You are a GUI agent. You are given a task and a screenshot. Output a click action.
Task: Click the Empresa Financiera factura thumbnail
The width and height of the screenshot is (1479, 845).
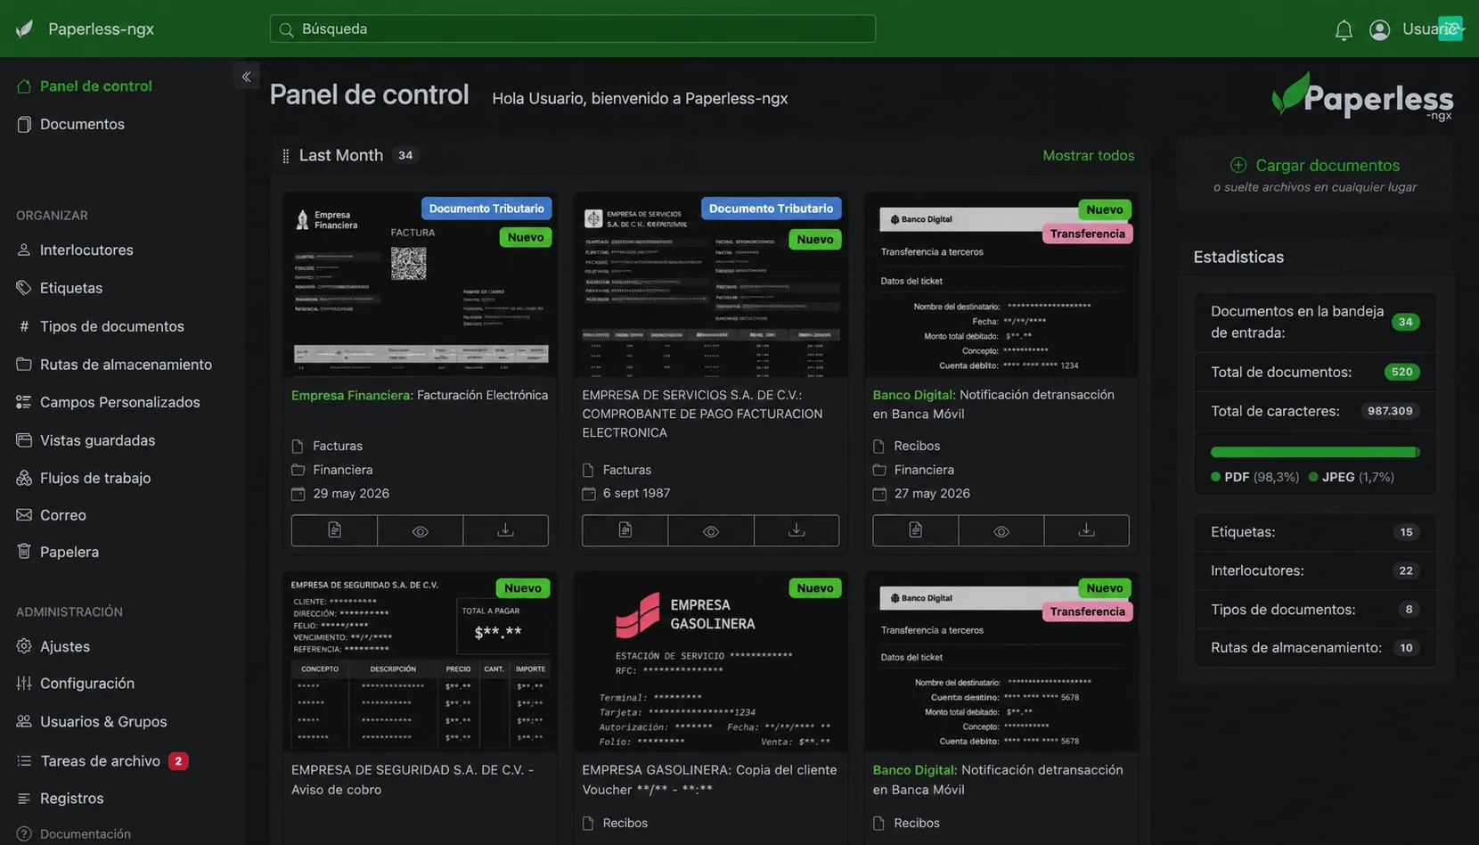(x=420, y=284)
